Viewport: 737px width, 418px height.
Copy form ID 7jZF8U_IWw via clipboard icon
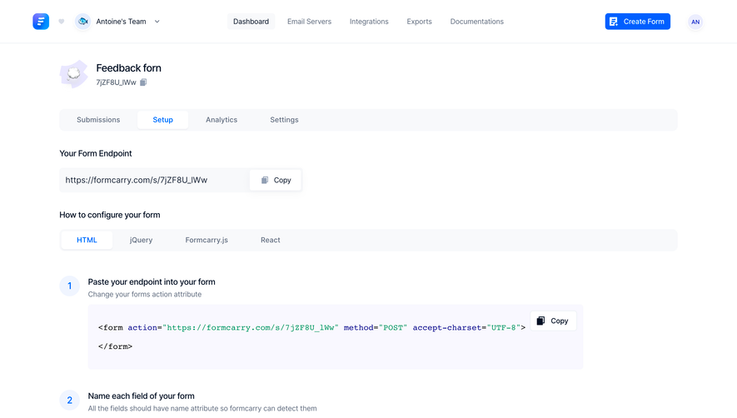[143, 82]
